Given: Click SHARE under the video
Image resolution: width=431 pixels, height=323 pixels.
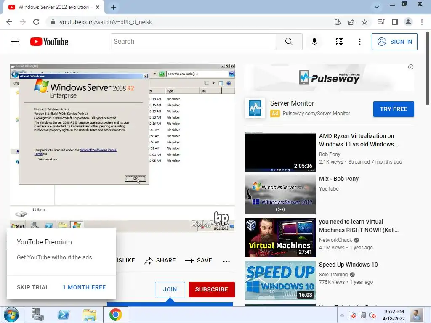Looking at the screenshot, I should click(x=160, y=260).
